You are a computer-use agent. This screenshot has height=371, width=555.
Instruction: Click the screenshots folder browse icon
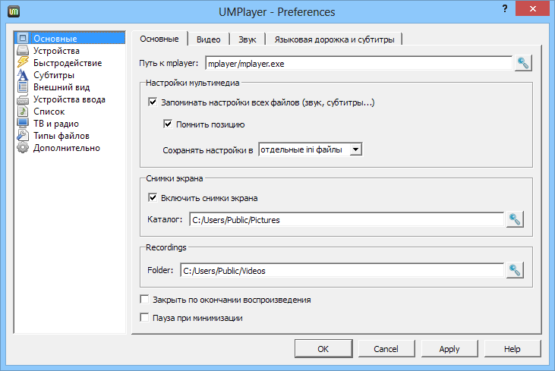point(515,220)
